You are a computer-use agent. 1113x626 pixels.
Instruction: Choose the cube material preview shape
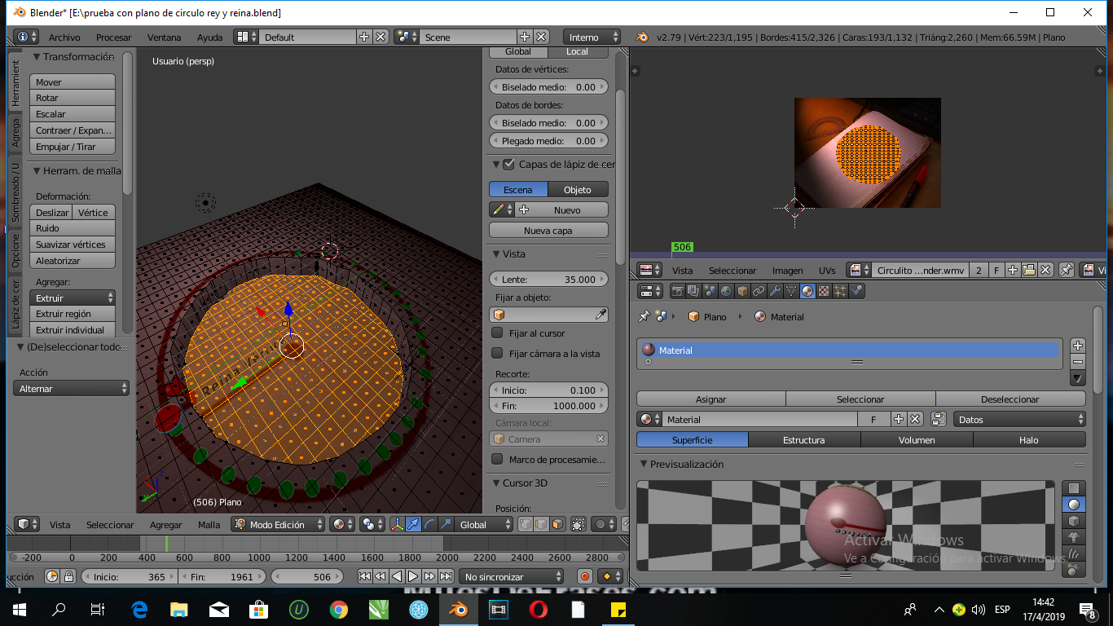(x=1073, y=521)
